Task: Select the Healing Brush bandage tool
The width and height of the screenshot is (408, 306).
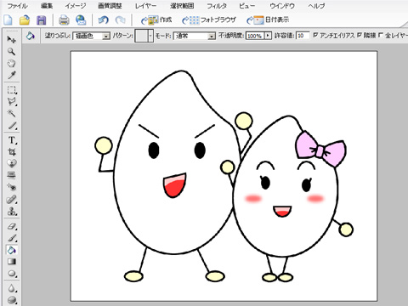Action: click(12, 200)
